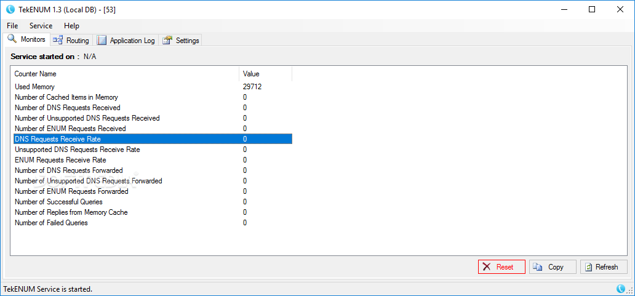635x296 pixels.
Task: Click the red X icon in Reset button
Action: point(487,267)
